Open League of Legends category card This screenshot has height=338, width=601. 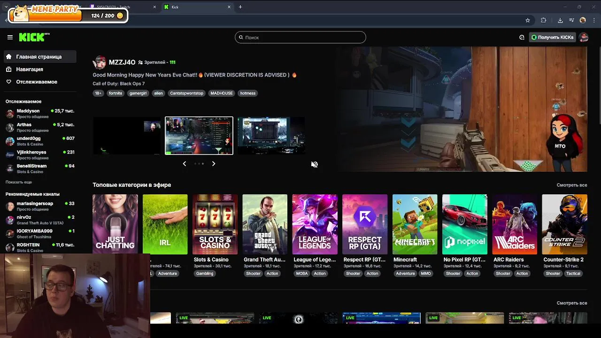coord(315,224)
